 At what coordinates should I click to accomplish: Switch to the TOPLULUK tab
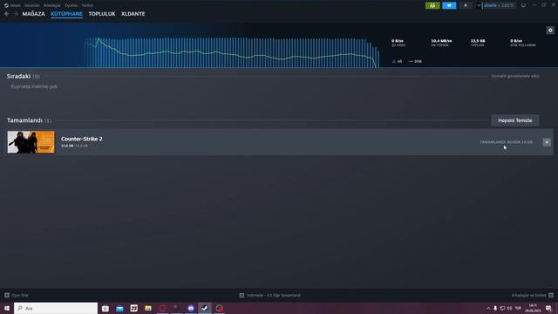click(102, 14)
